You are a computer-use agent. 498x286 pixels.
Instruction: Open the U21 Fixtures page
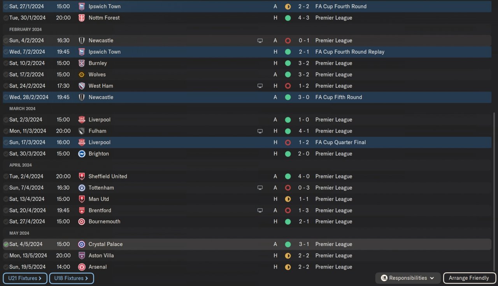point(25,278)
